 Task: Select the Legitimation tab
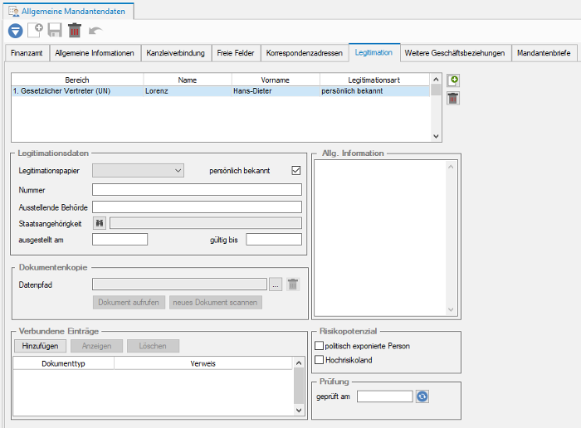click(x=373, y=52)
